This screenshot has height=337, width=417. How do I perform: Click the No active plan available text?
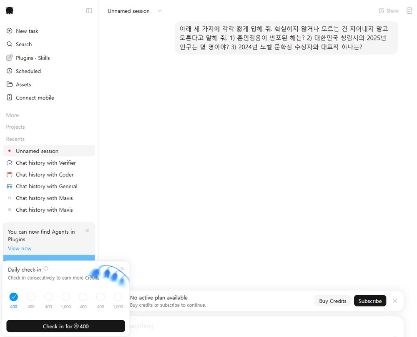click(159, 298)
